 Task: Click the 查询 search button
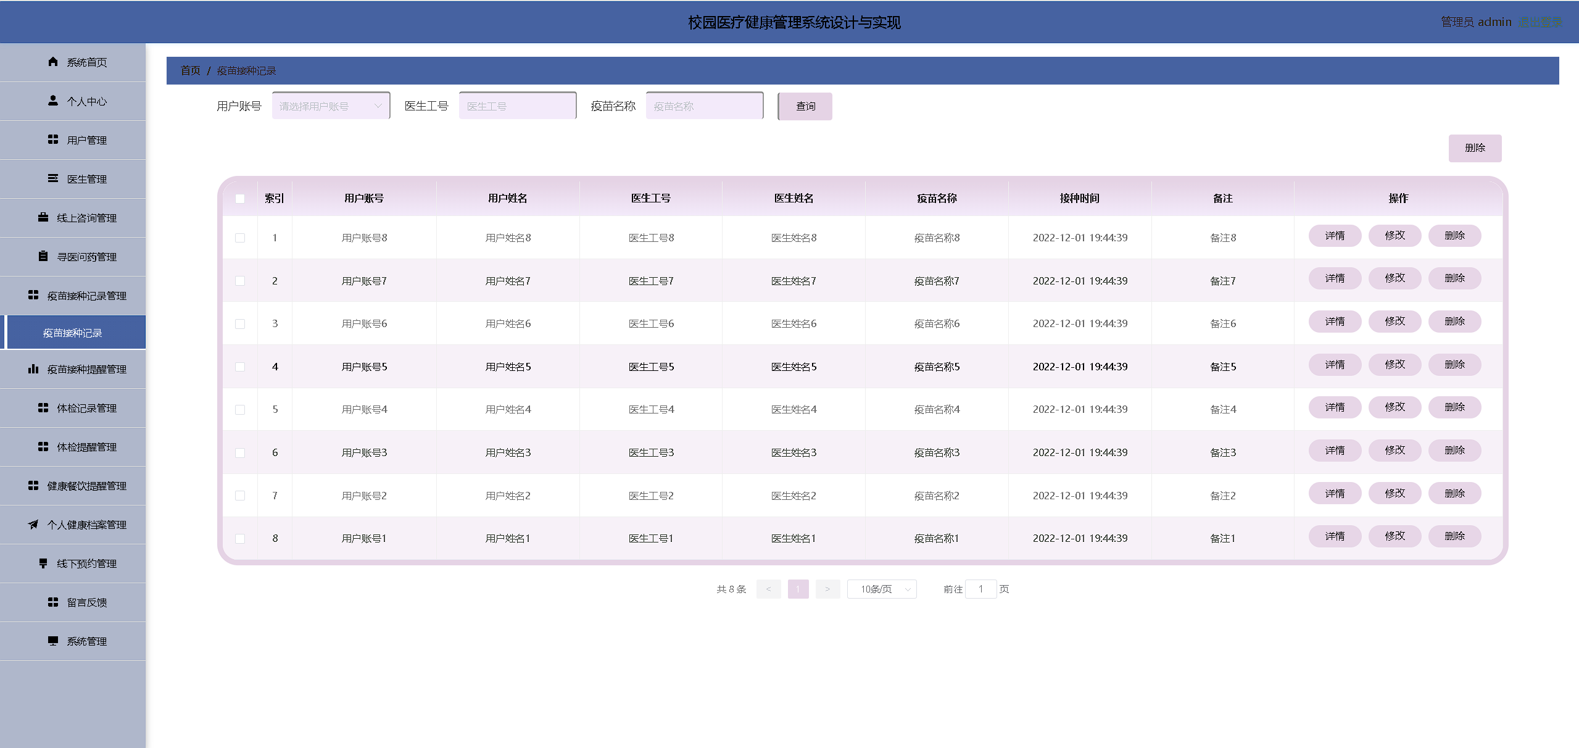point(805,106)
